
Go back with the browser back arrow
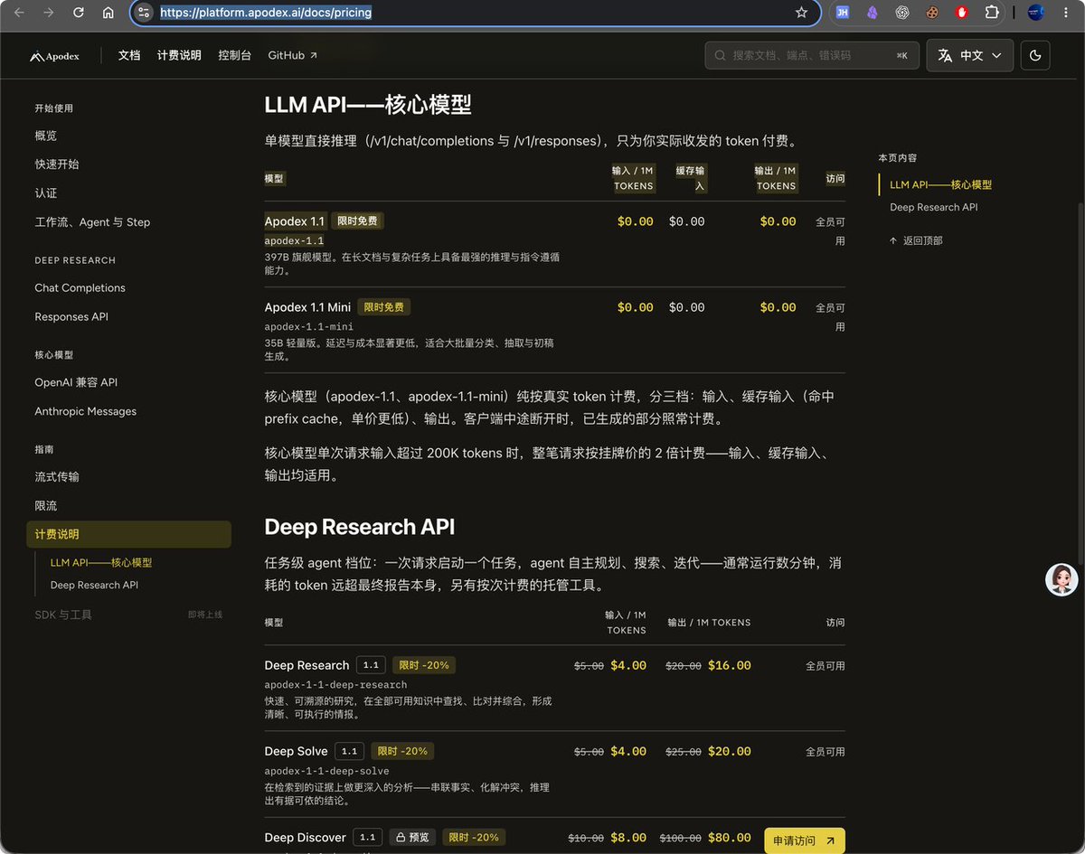(x=20, y=13)
